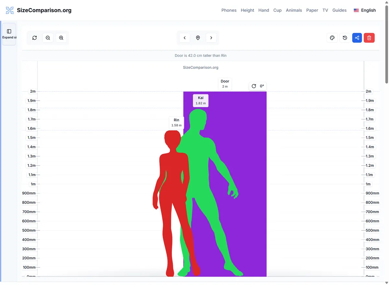The height and width of the screenshot is (285, 389).
Task: Click the 500mm label on right ruler
Action: click(372, 230)
